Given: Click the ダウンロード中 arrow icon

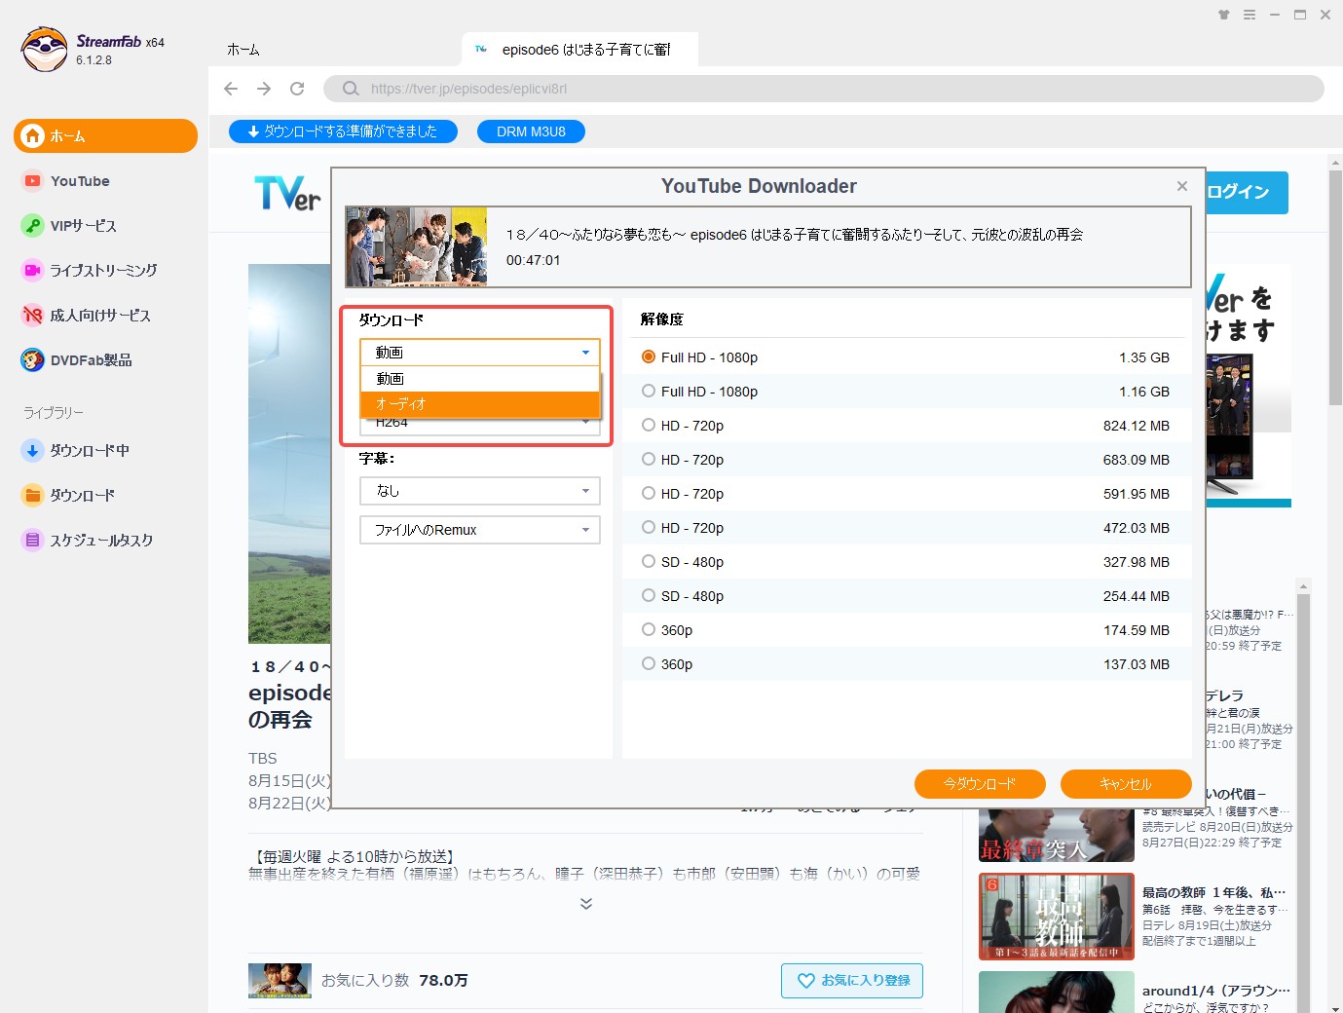Looking at the screenshot, I should (x=32, y=450).
